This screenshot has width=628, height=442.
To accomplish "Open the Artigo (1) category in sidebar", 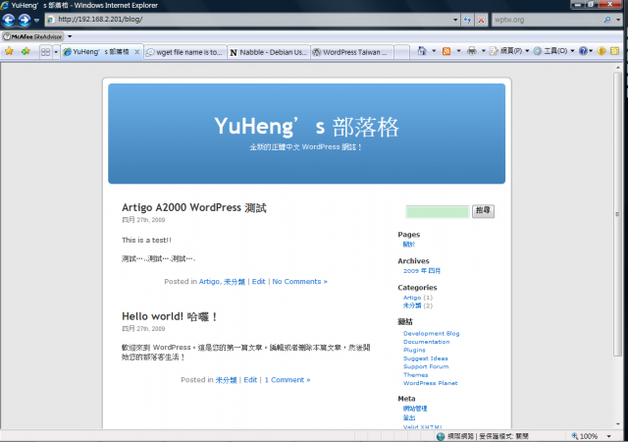I will point(412,298).
